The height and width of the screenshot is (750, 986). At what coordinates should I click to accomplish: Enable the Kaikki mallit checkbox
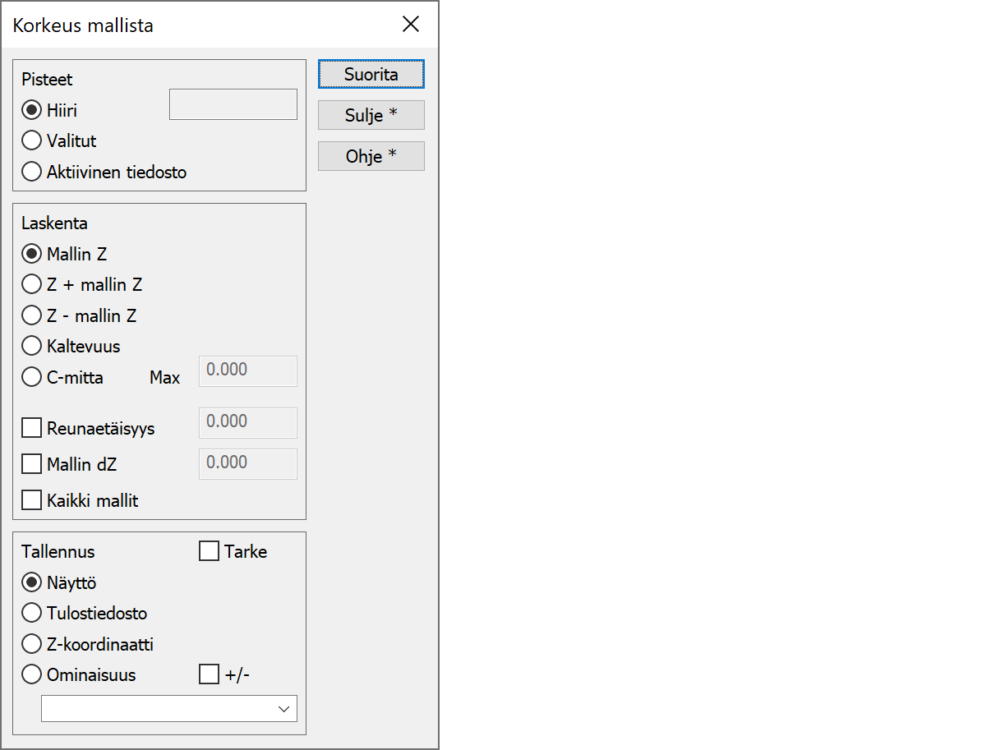(x=32, y=500)
